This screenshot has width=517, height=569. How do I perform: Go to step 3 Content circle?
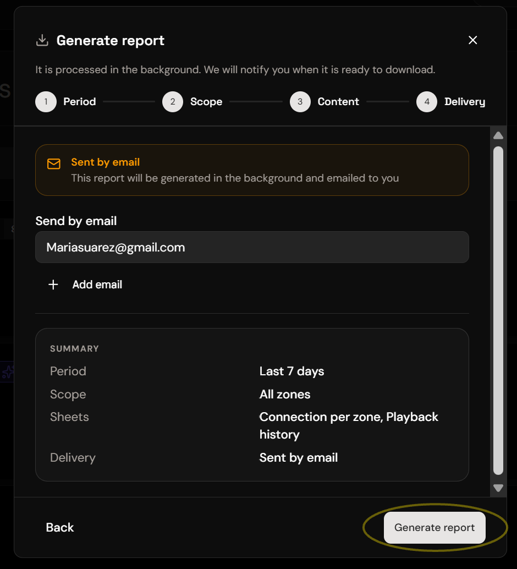pyautogui.click(x=300, y=102)
